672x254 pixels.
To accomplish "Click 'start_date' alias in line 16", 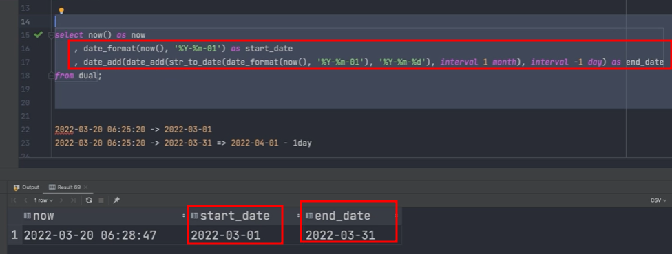I will click(x=269, y=48).
